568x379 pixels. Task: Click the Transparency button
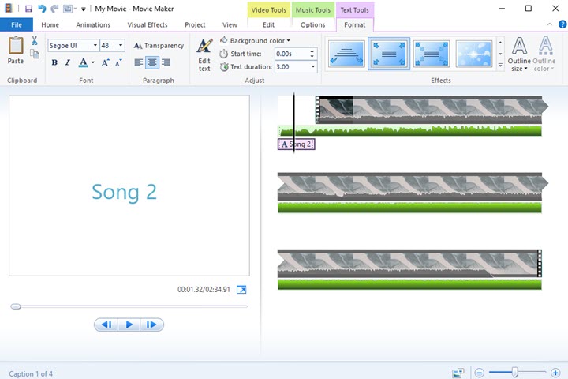coord(159,46)
